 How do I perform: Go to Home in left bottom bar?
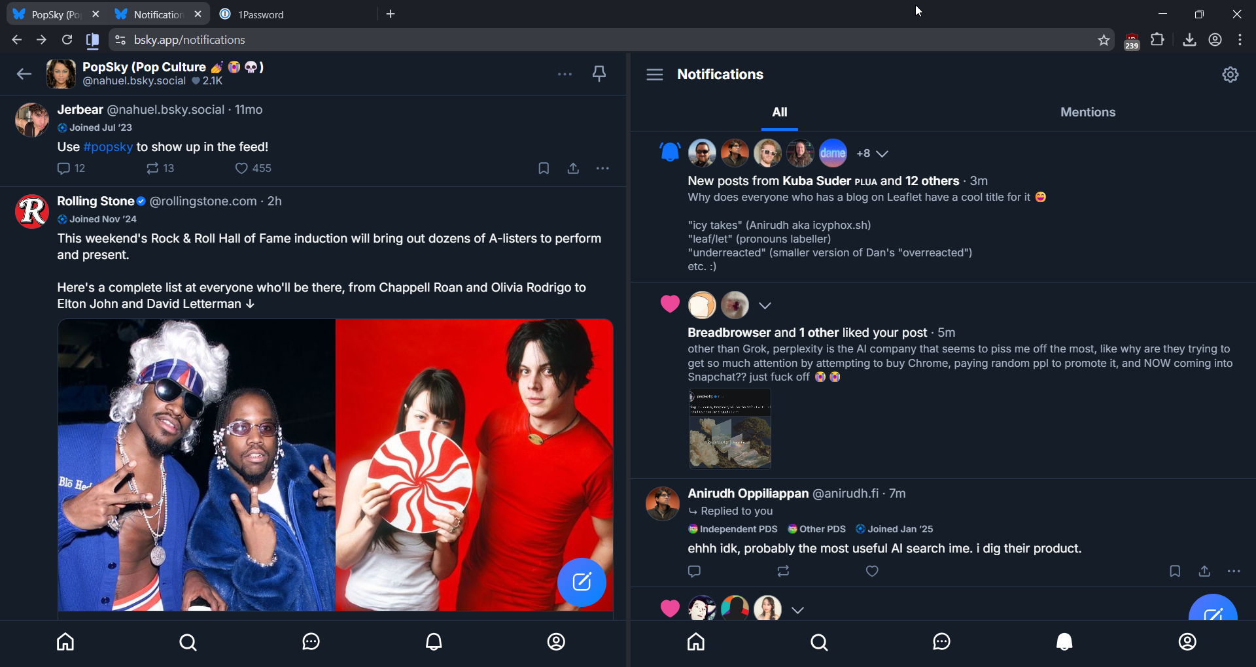(x=65, y=642)
